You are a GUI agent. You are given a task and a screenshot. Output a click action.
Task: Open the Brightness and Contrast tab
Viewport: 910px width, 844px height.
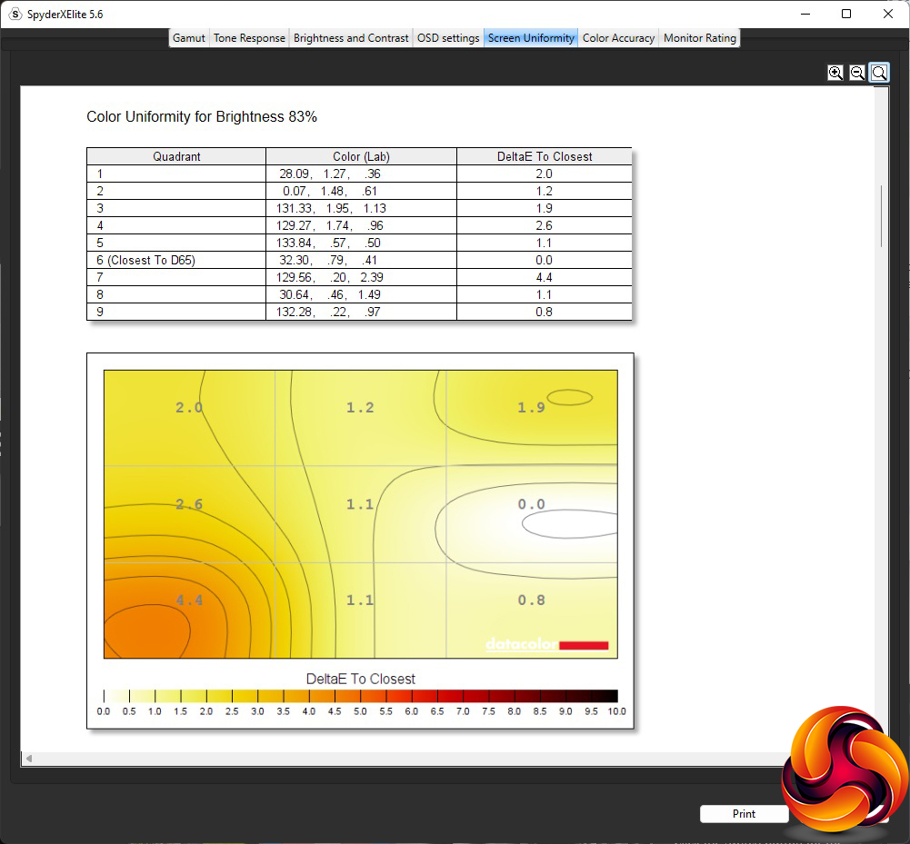(351, 38)
